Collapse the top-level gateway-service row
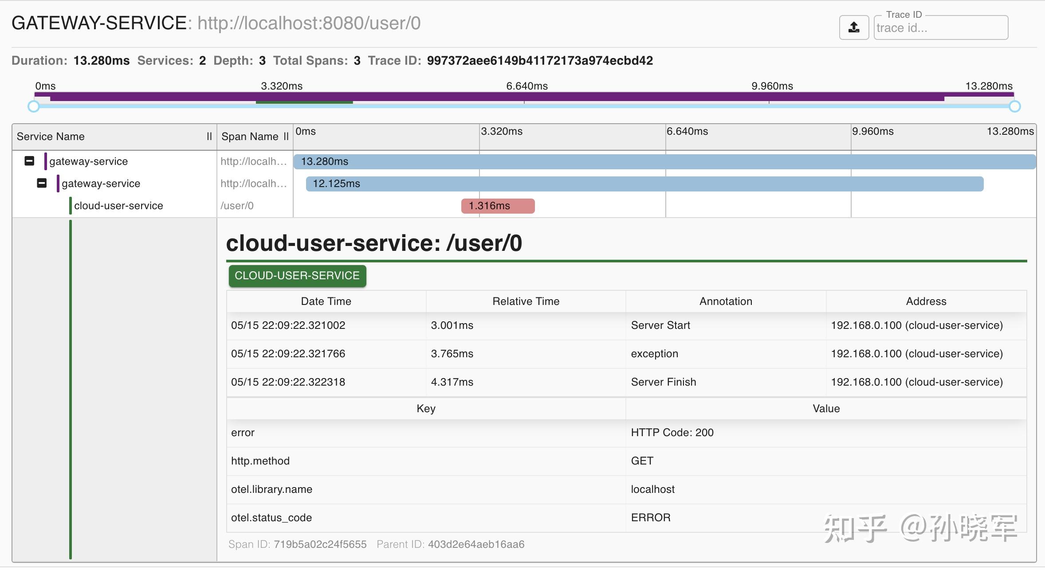This screenshot has height=570, width=1045. [x=29, y=161]
